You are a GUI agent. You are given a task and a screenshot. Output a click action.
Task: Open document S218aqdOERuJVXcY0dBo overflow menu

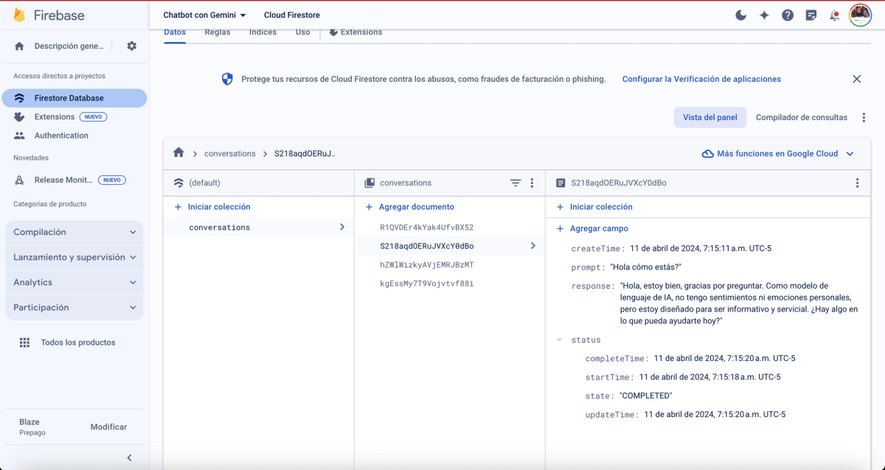(x=857, y=183)
